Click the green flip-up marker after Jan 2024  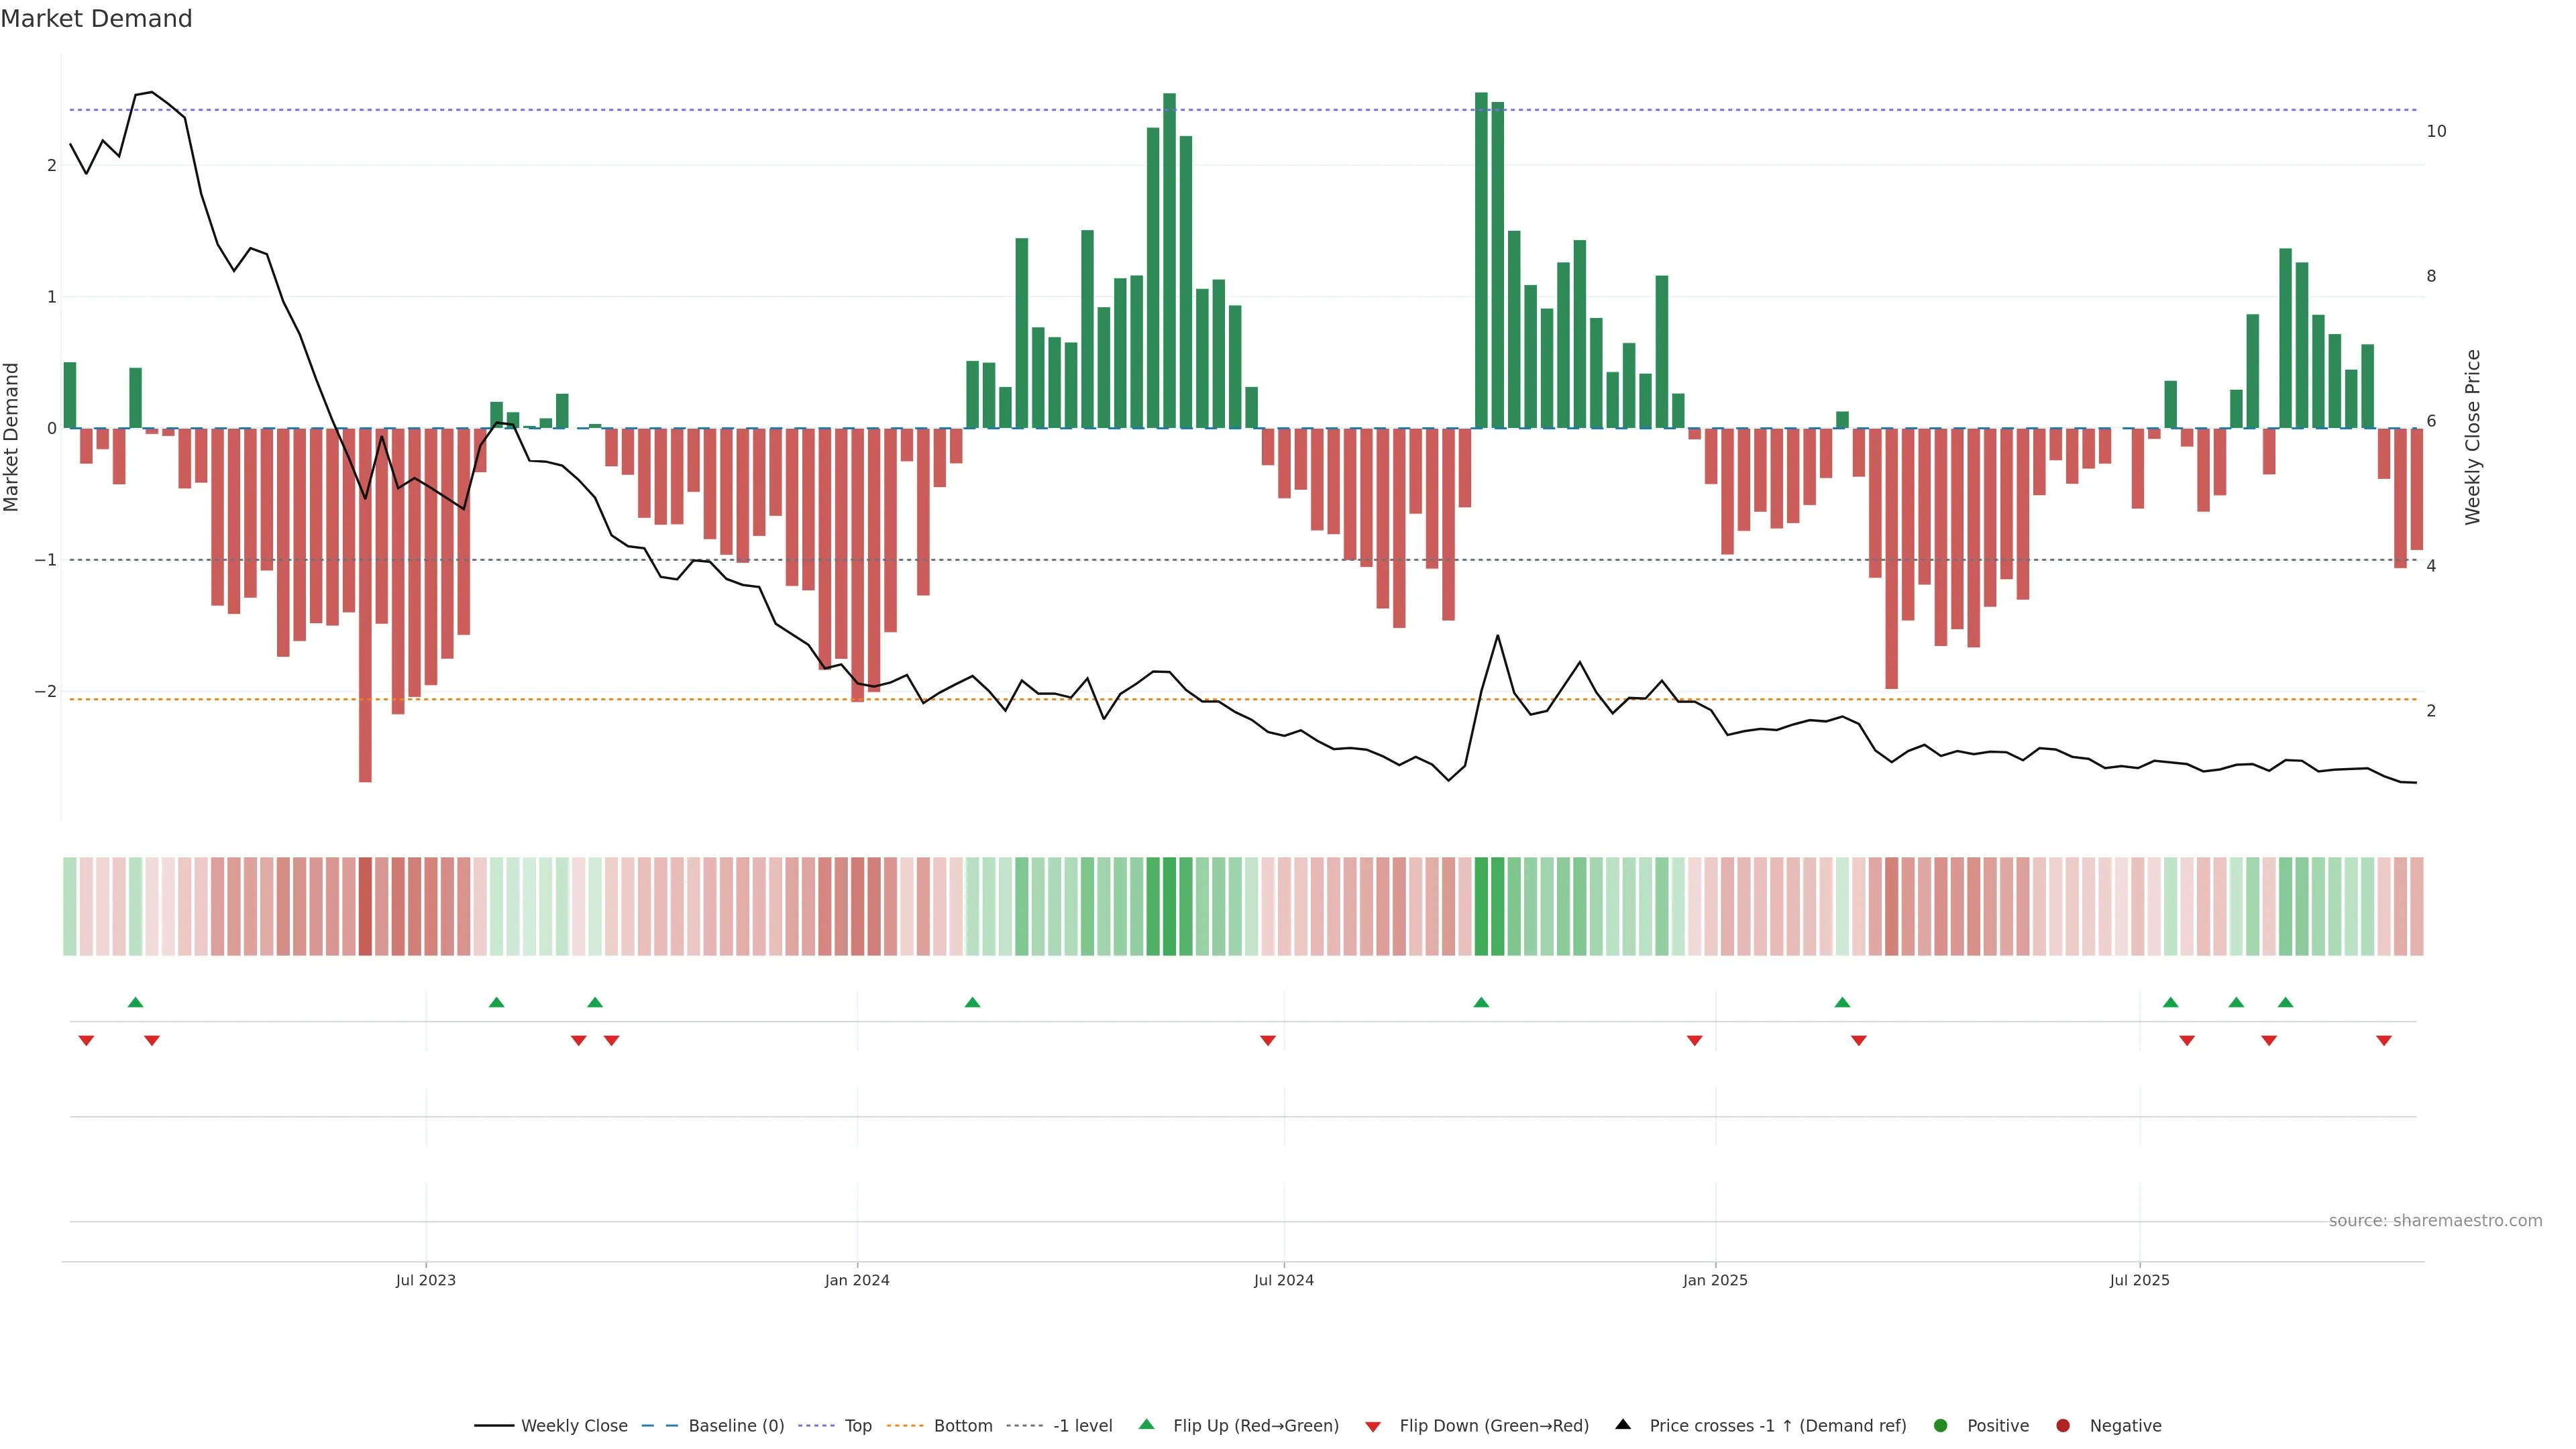[972, 1002]
